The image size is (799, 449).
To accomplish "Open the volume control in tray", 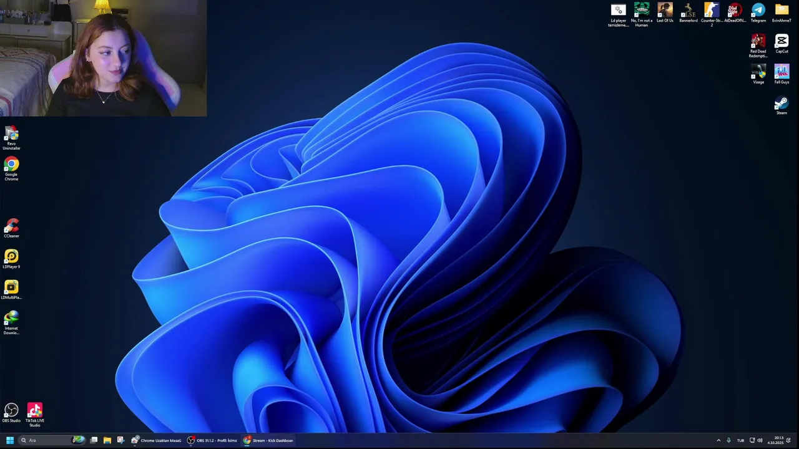I will click(760, 440).
